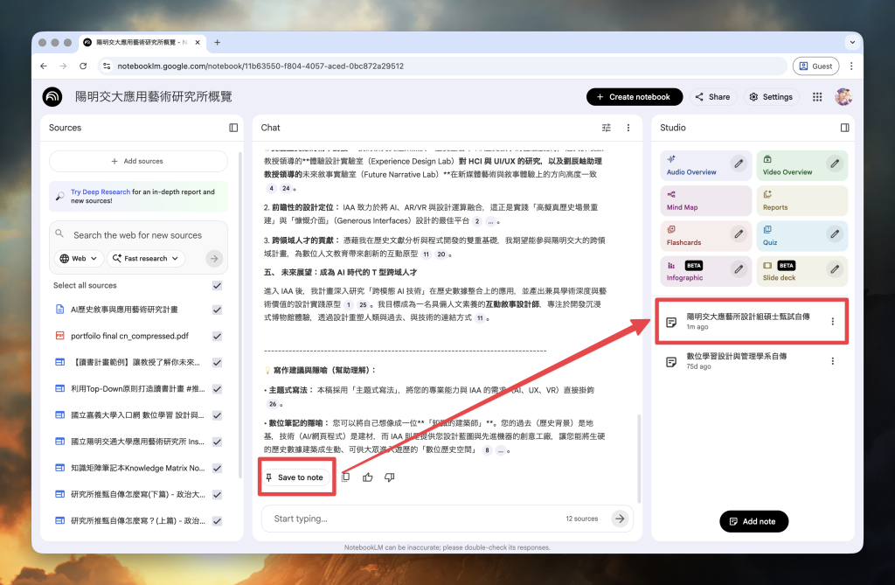Open the Chat panel overflow menu
The image size is (895, 585).
[627, 127]
